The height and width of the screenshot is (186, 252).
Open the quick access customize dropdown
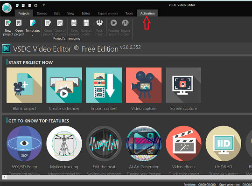tap(44, 5)
